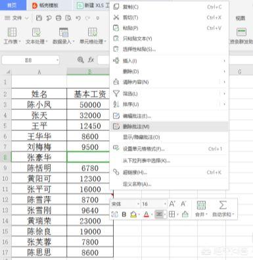Image resolution: width=253 pixels, height=260 pixels.
Task: Click the AutoSum sigma icon
Action: pos(223,205)
